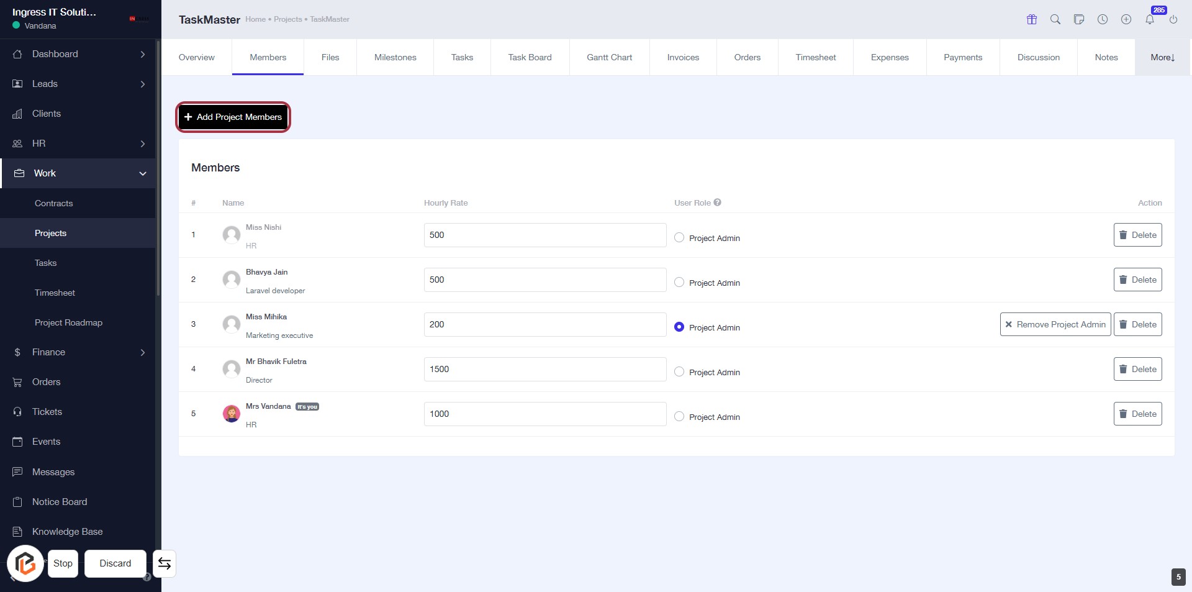The width and height of the screenshot is (1192, 592).
Task: Click the power logout icon
Action: (1173, 19)
